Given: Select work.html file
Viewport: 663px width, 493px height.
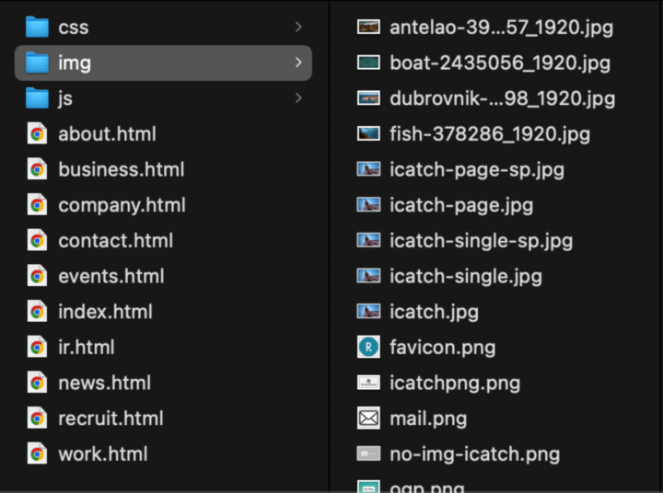Looking at the screenshot, I should [103, 453].
